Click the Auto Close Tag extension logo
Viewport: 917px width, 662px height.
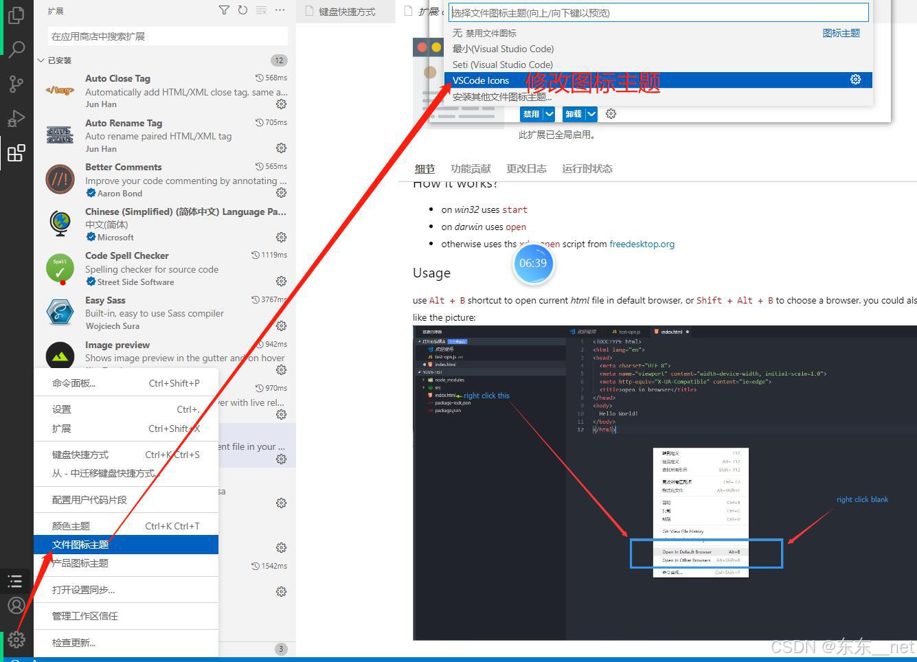(60, 90)
